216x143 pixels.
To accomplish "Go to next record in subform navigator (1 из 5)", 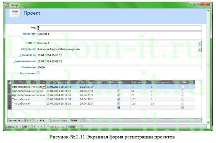I will click(x=37, y=121).
